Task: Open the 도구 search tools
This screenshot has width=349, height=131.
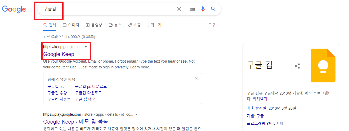Action: tap(212, 25)
